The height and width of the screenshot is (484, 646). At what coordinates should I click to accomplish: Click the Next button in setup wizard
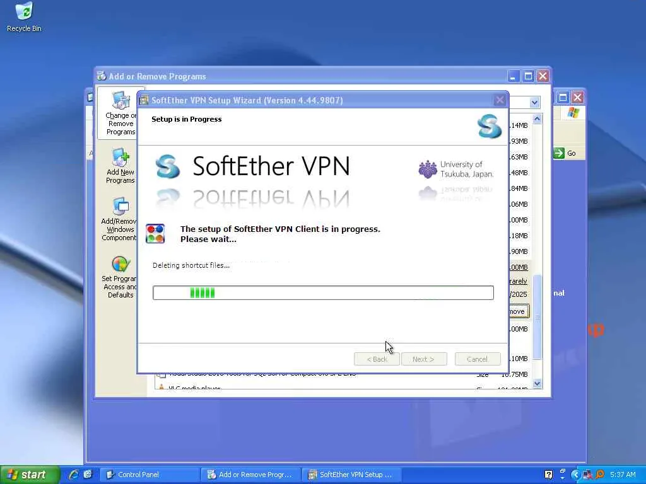(424, 359)
